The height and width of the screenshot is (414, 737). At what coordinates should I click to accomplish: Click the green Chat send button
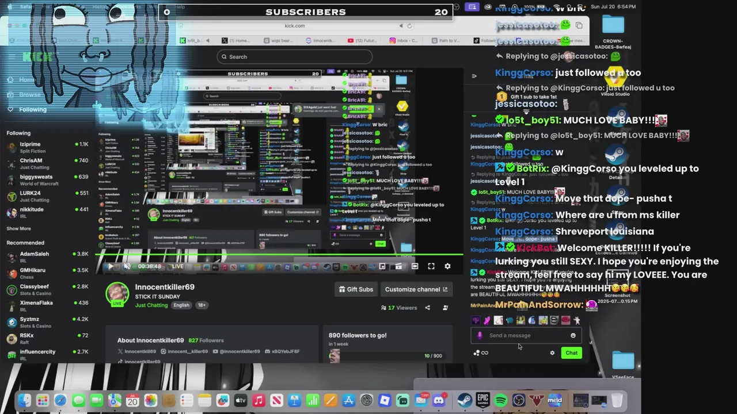(571, 353)
